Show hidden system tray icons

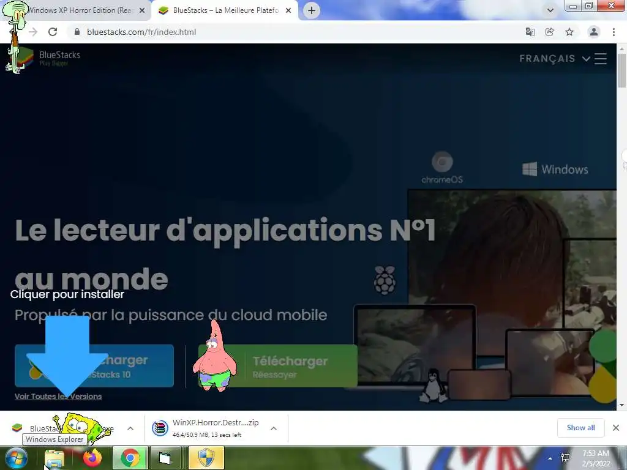coord(550,458)
